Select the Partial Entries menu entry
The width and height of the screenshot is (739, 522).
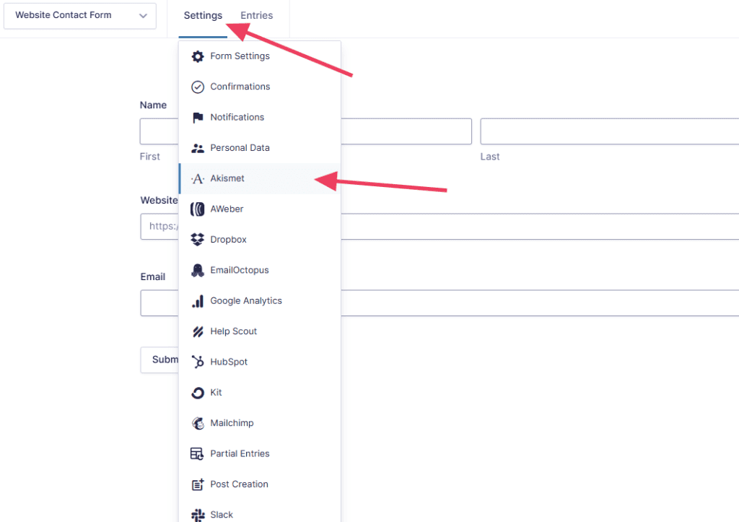pos(260,453)
